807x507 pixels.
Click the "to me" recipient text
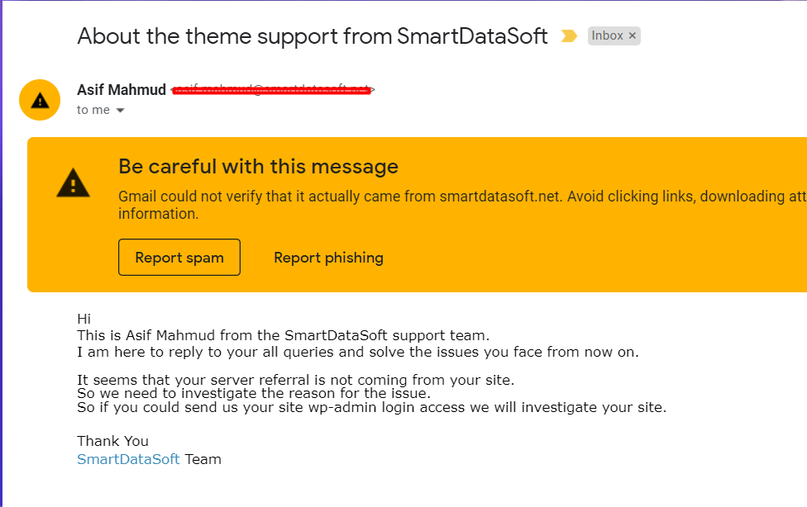(93, 110)
